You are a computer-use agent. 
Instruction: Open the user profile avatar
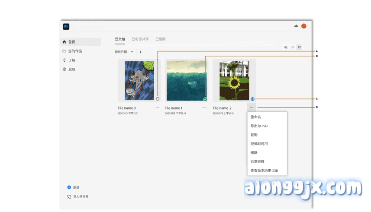[304, 26]
